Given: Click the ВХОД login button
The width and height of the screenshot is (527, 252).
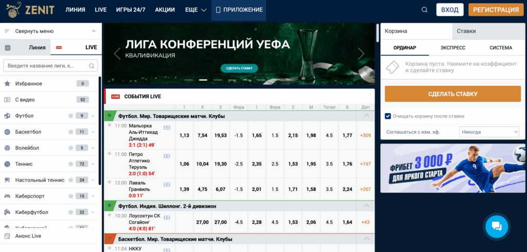Looking at the screenshot, I should coord(450,10).
